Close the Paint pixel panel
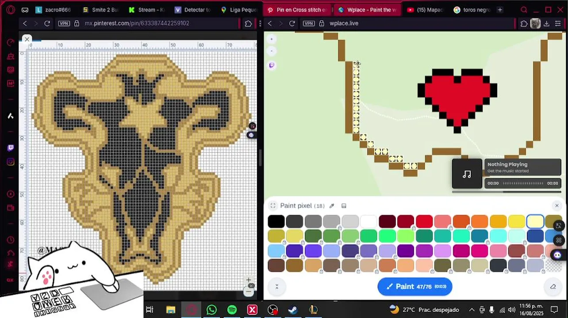 coord(556,205)
